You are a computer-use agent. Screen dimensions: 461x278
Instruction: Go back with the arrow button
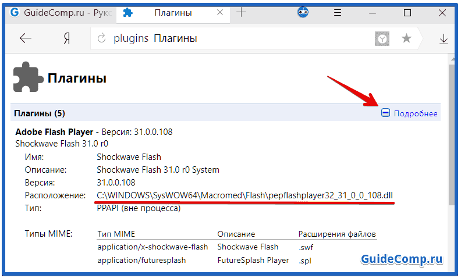click(26, 38)
